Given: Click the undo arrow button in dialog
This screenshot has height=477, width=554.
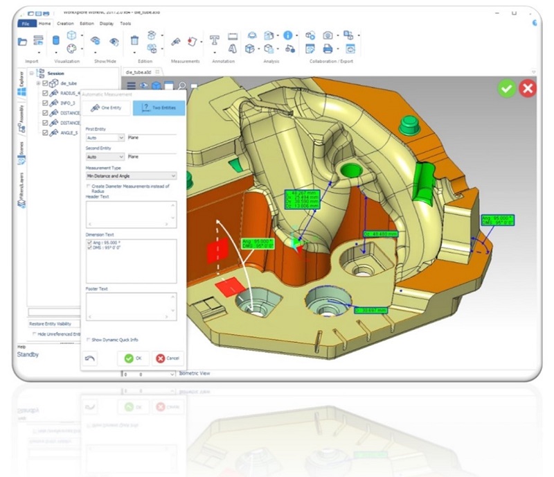Looking at the screenshot, I should [90, 358].
